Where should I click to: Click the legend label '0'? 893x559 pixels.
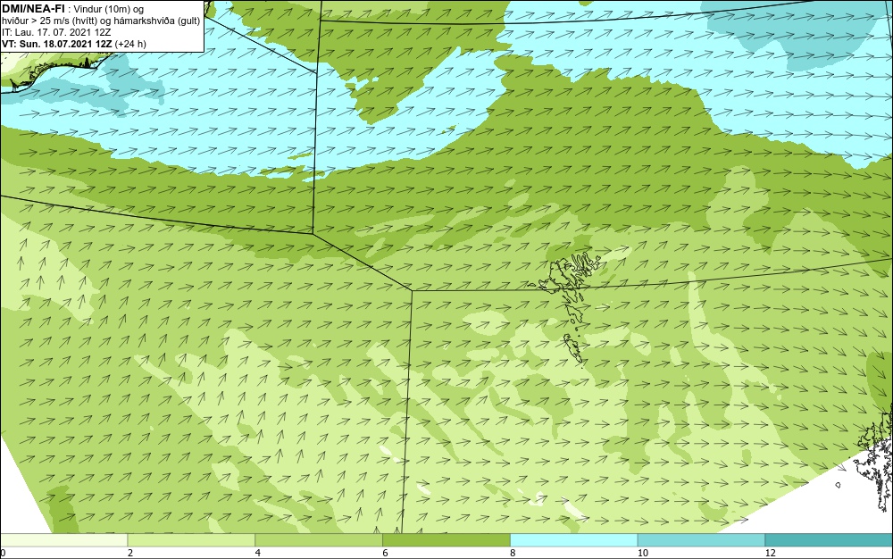click(x=3, y=553)
